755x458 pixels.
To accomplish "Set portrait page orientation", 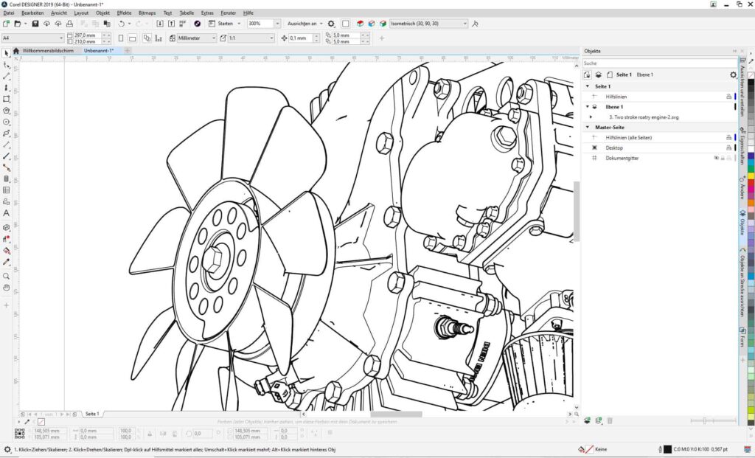I will 121,38.
